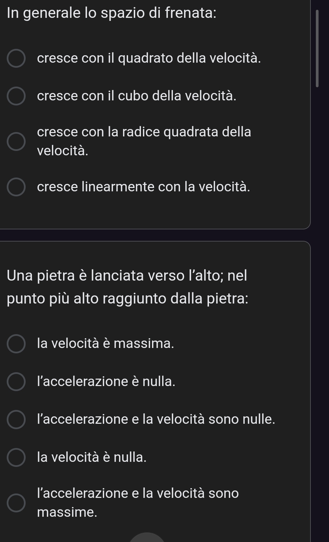Screen dimensions: 329x542
Task: Pick radio 'la velocità è nulla'
Action: (x=16, y=457)
